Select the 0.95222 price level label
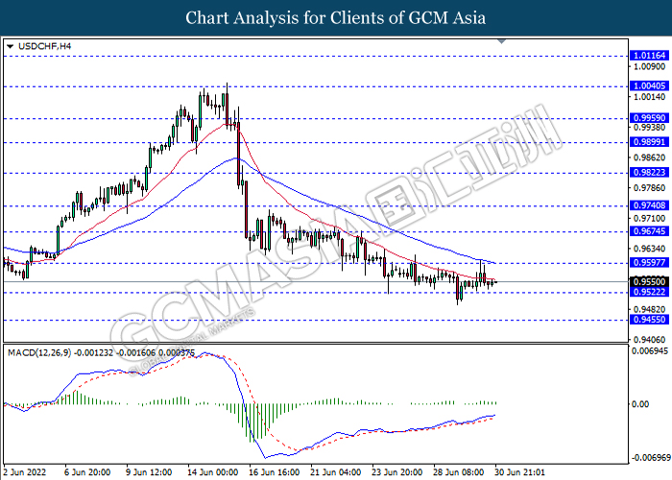Viewport: 672px width, 480px height. tap(649, 292)
